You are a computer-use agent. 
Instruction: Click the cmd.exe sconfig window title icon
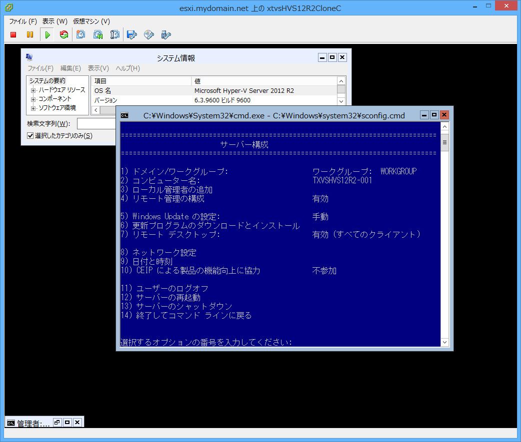click(x=124, y=115)
